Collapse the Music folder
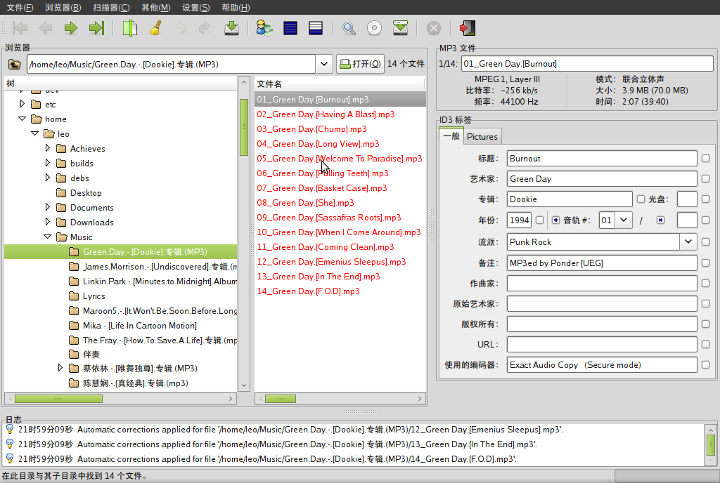This screenshot has width=720, height=483. point(47,237)
